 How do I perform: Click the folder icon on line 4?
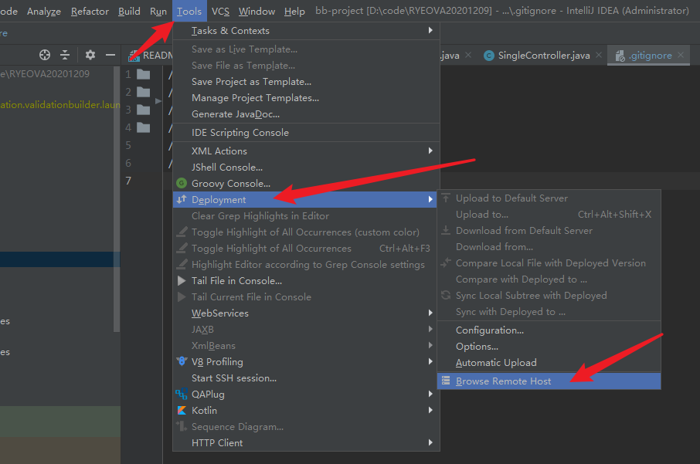point(143,127)
